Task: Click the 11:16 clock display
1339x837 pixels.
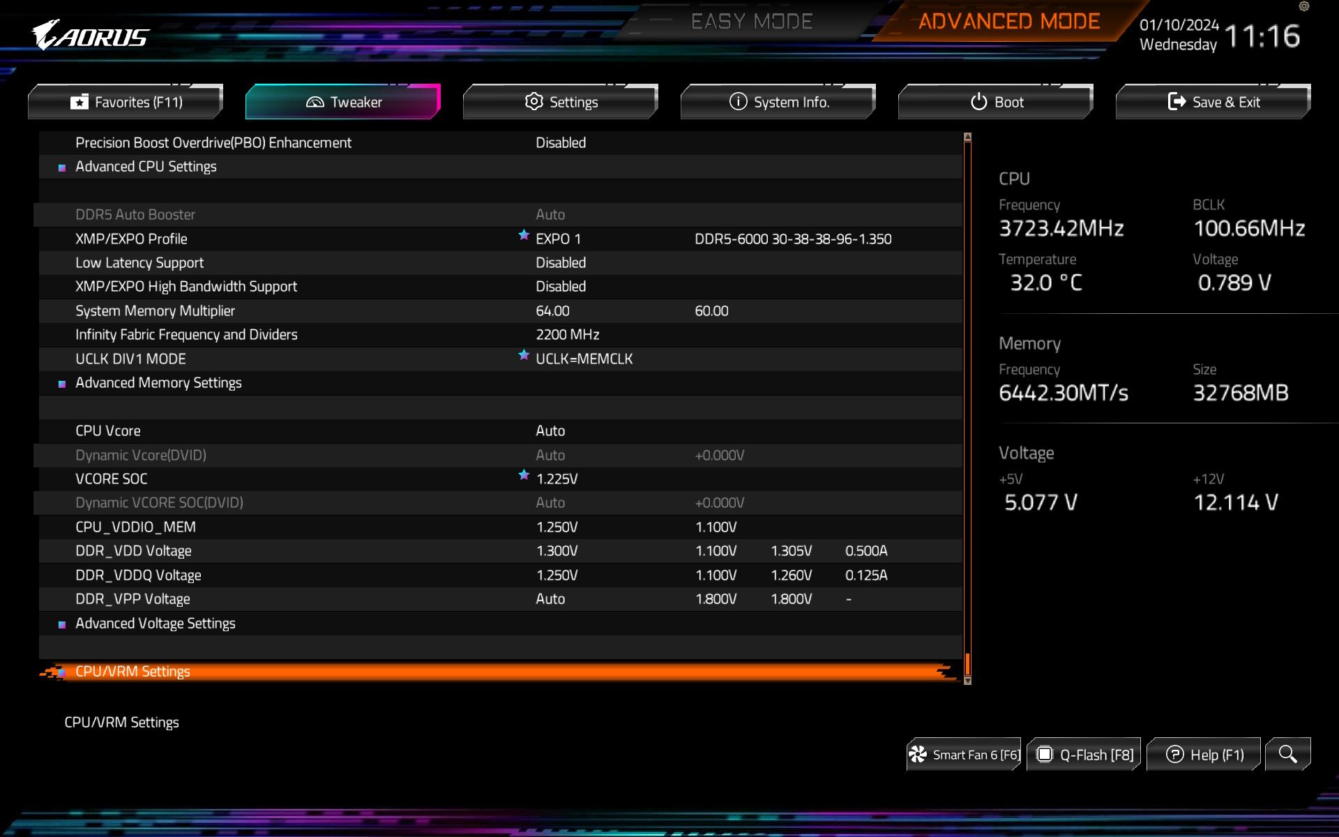Action: [x=1262, y=36]
